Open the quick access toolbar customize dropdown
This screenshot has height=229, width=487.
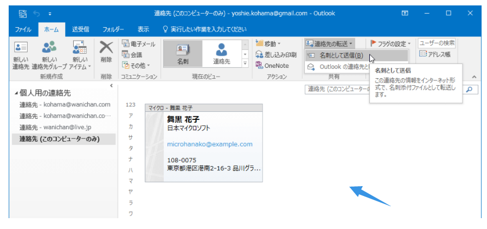pyautogui.click(x=50, y=14)
